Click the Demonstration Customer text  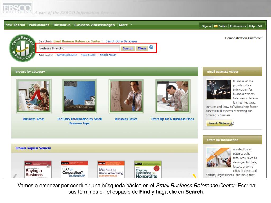pyautogui.click(x=243, y=38)
